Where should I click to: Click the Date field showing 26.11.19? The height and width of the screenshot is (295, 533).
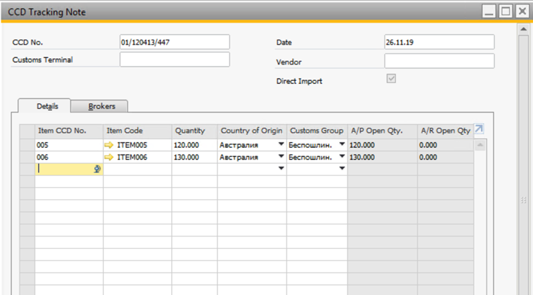click(439, 42)
